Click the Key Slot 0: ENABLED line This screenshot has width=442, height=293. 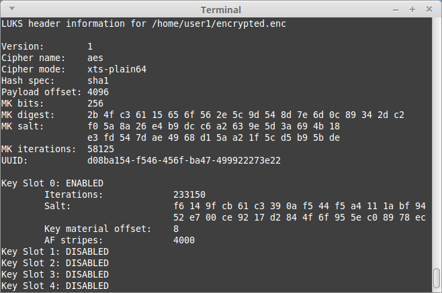[52, 183]
